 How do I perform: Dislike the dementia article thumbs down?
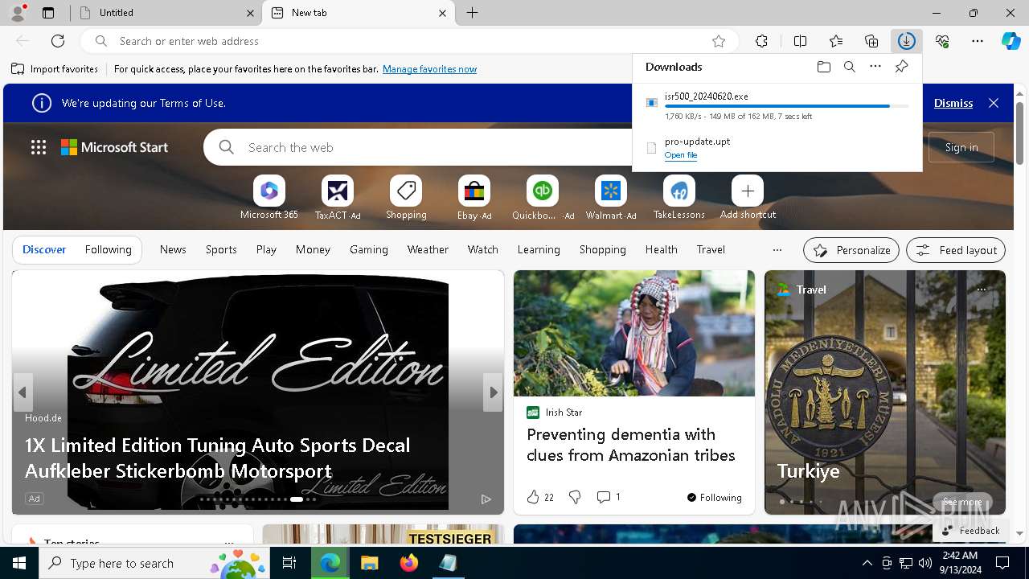(x=575, y=497)
